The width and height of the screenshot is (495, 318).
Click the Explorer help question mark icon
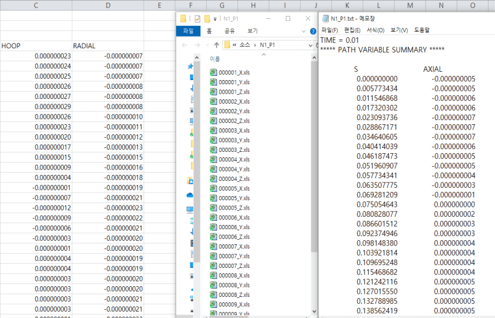tap(313, 31)
